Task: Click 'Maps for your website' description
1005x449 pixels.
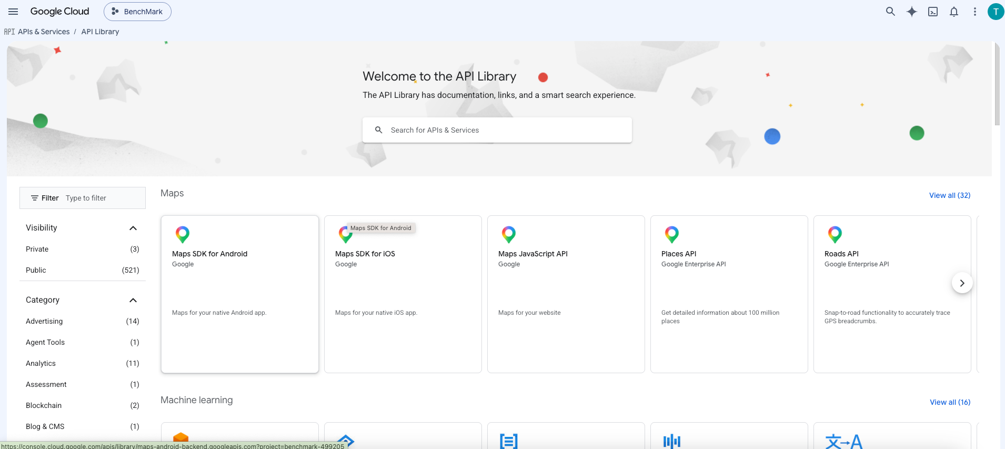Action: click(529, 313)
